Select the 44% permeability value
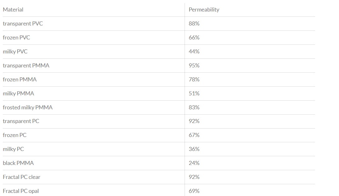The image size is (339, 196). pyautogui.click(x=194, y=52)
